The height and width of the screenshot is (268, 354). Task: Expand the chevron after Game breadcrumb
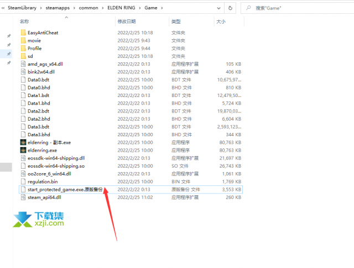pyautogui.click(x=162, y=8)
